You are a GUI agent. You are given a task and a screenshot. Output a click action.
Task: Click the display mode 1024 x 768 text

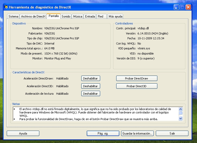[x=61, y=53]
